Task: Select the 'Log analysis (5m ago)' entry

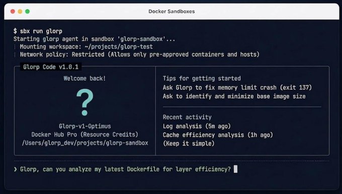Action: 197,126
